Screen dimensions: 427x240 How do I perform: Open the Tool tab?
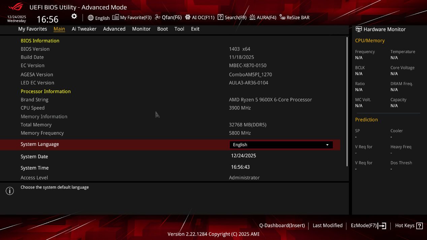tap(179, 29)
